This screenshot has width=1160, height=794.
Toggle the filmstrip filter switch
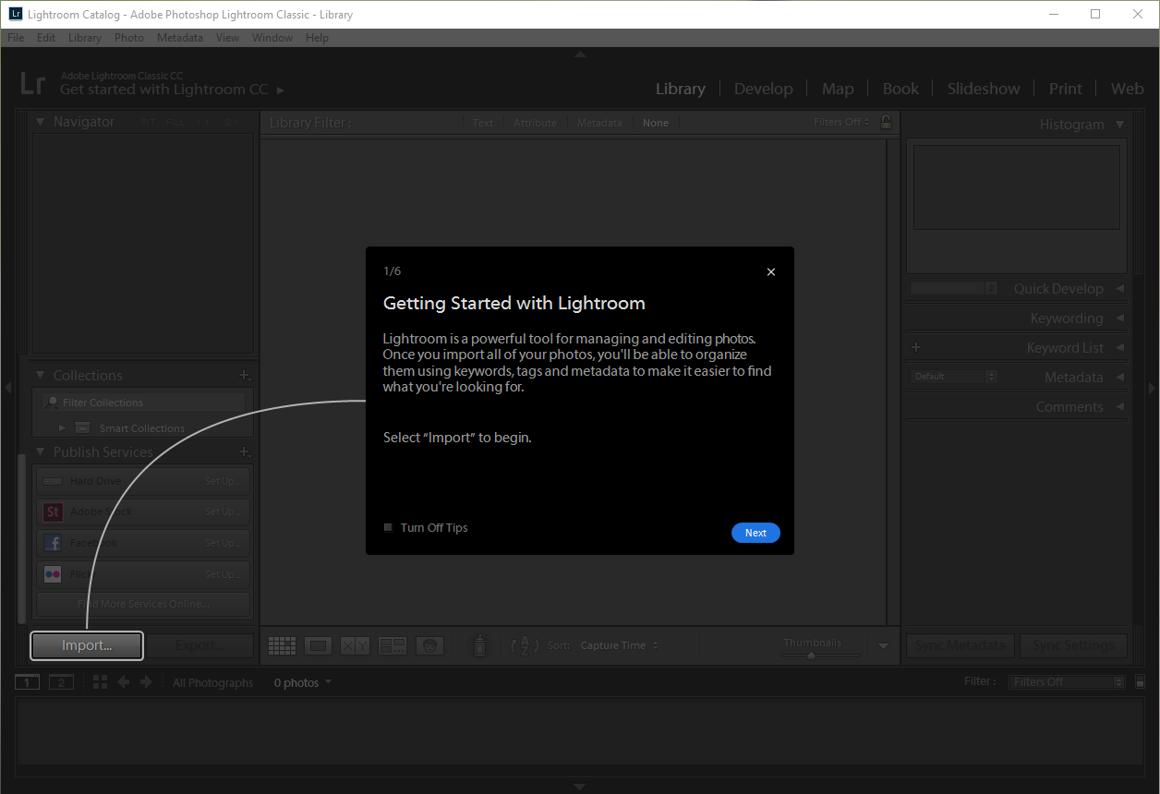1140,682
